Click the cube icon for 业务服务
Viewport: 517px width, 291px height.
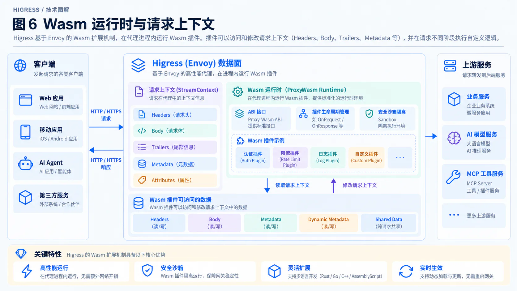click(454, 99)
